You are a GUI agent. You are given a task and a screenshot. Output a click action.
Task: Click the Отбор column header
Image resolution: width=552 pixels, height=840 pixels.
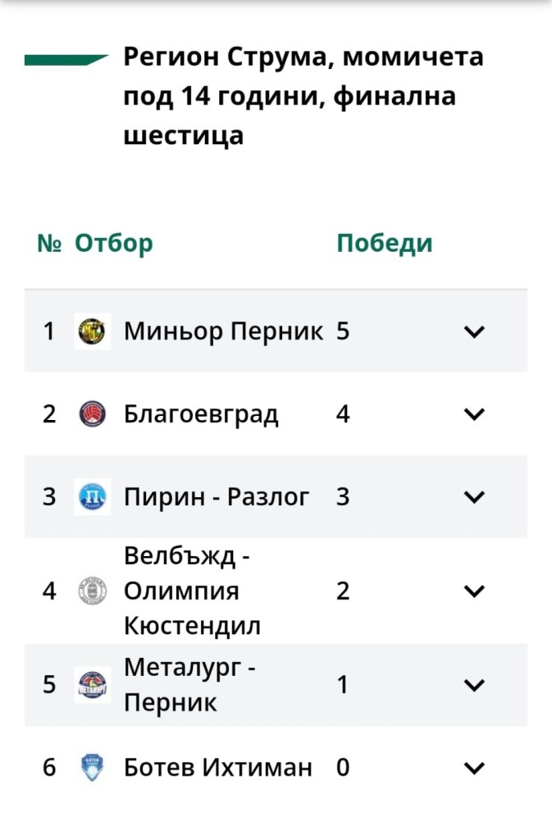point(113,244)
